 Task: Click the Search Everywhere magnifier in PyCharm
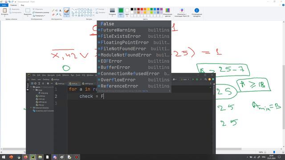pos(206,80)
